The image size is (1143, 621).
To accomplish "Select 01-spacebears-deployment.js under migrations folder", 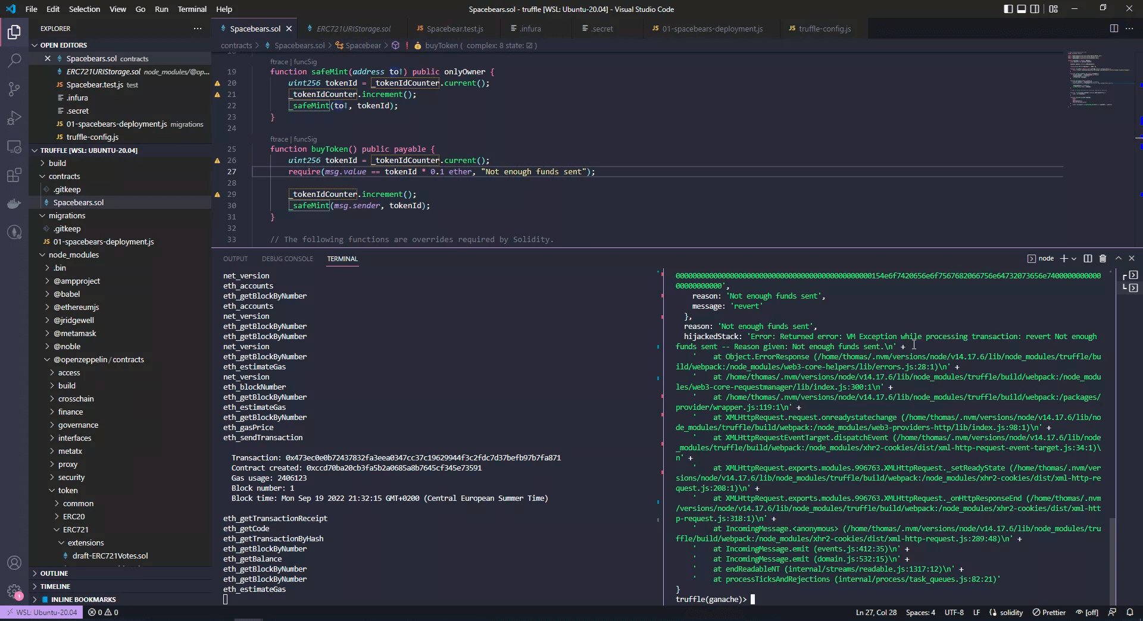I will tap(103, 241).
